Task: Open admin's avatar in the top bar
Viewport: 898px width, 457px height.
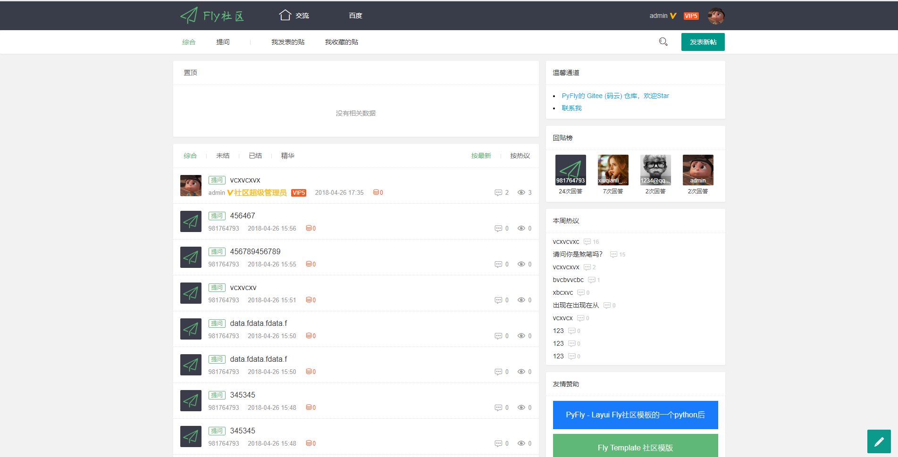Action: click(x=716, y=16)
